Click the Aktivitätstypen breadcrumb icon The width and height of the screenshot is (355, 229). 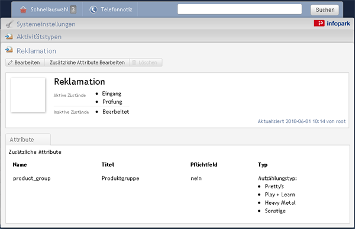pyautogui.click(x=9, y=37)
